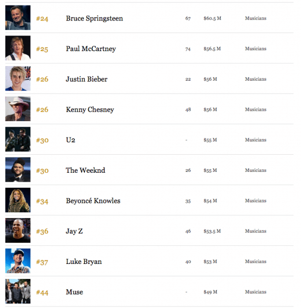Viewport: 301px width, 308px height.
Task: Select Justin Bieber's portrait thumbnail
Action: [x=18, y=78]
